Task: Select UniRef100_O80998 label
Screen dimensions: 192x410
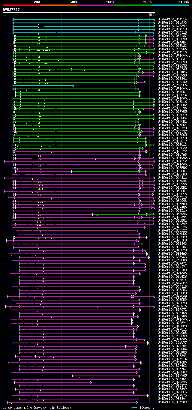Action: pyautogui.click(x=172, y=75)
